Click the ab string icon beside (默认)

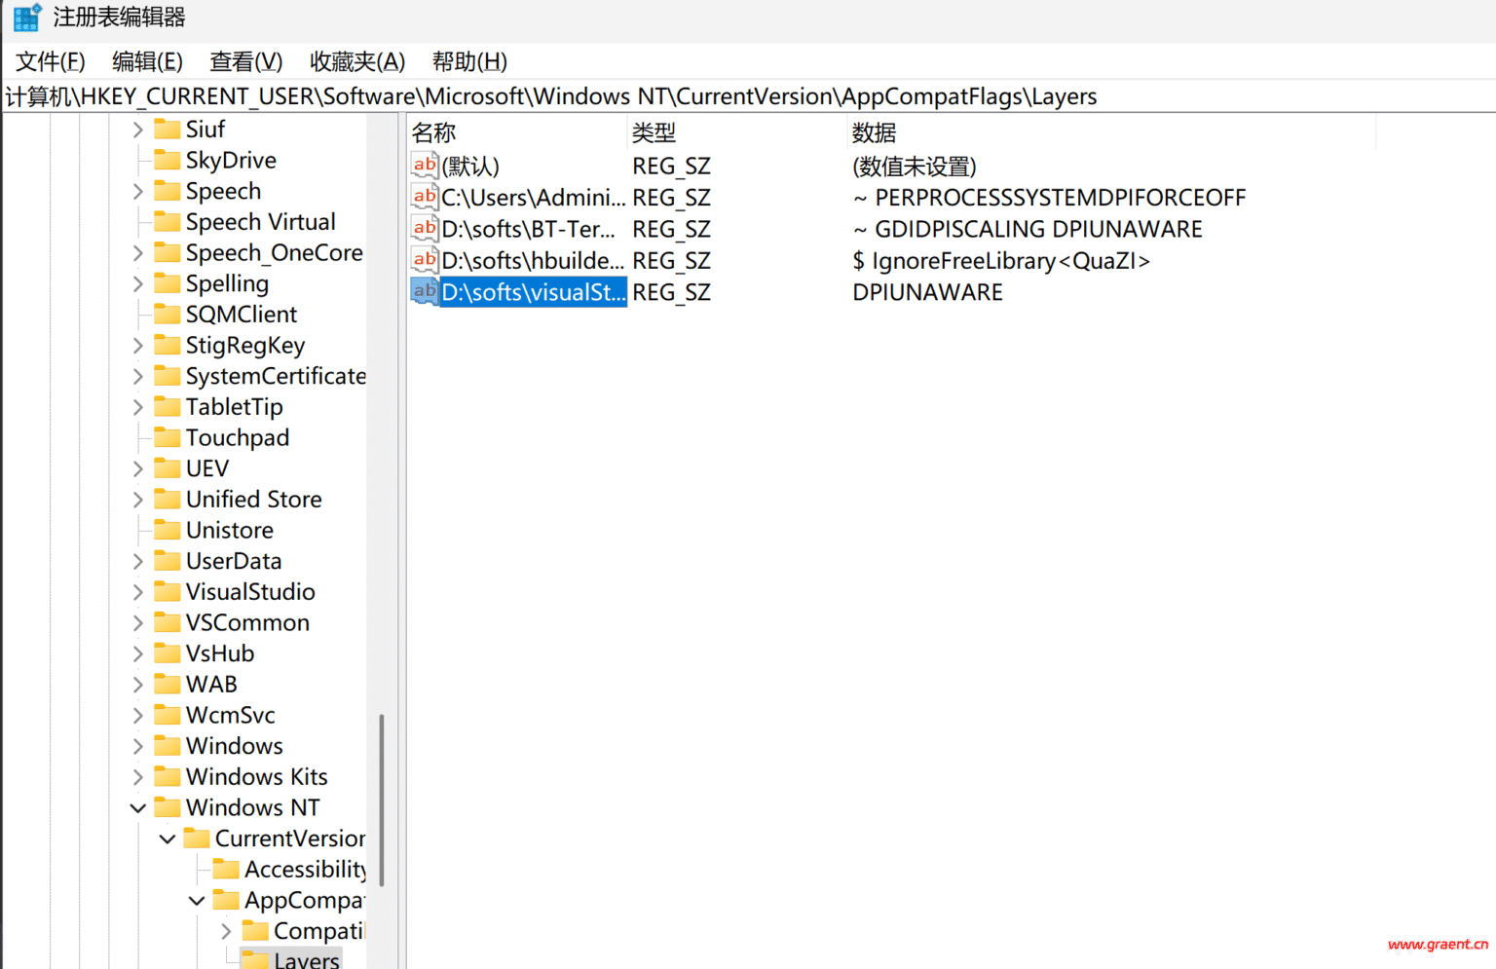click(x=424, y=166)
